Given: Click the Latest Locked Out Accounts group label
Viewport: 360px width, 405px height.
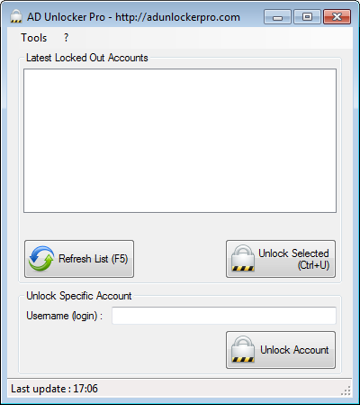Looking at the screenshot, I should coord(87,58).
